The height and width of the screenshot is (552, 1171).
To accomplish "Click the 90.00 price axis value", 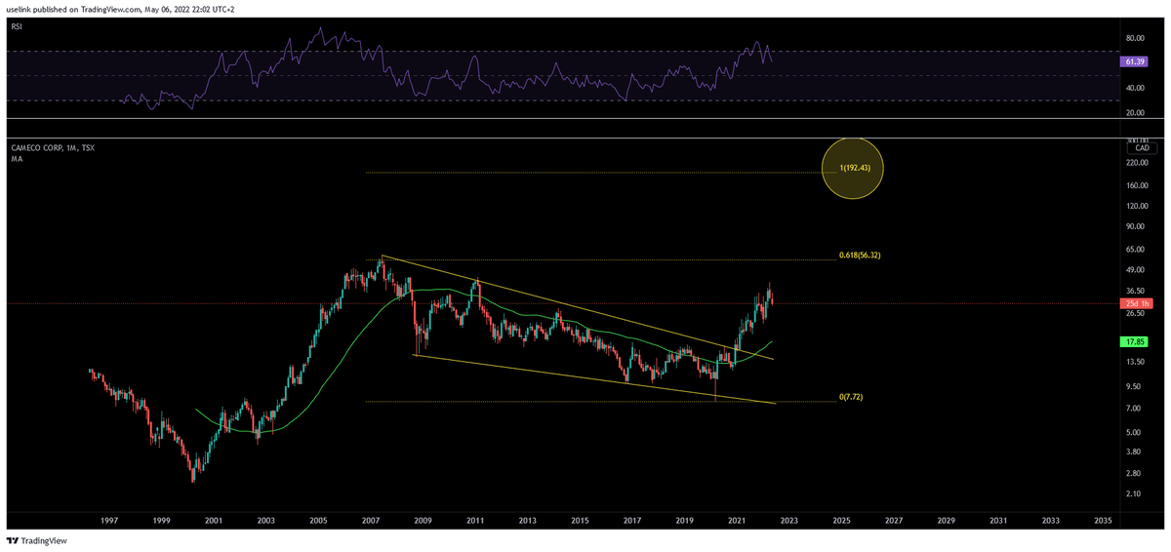I will (1135, 227).
